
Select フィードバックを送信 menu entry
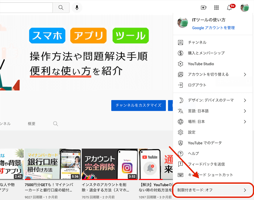tap(213, 164)
